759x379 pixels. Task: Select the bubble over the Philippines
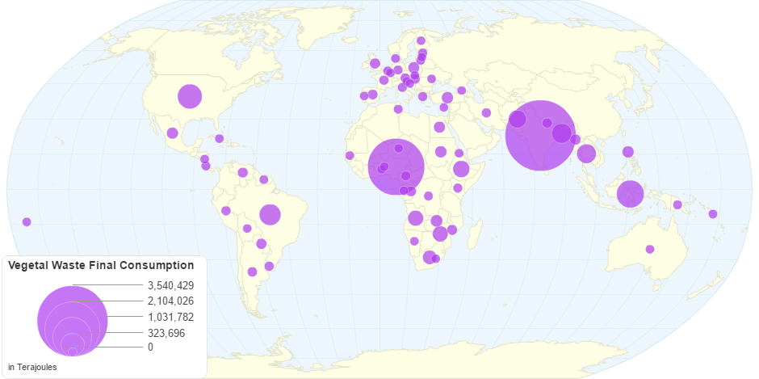627,151
